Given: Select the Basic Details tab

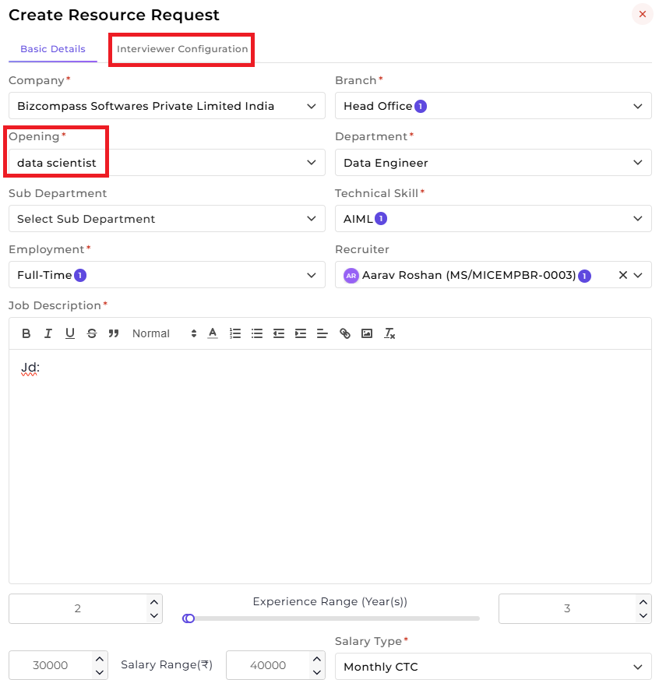Looking at the screenshot, I should [53, 49].
